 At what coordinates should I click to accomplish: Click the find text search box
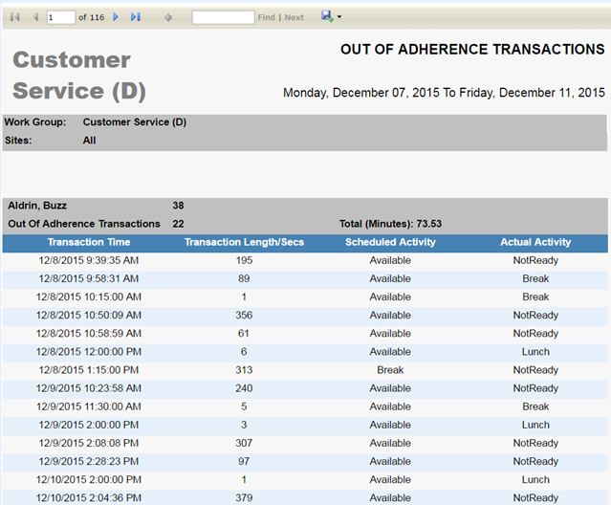223,17
